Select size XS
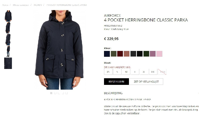199x122 pixels. pos(108,72)
